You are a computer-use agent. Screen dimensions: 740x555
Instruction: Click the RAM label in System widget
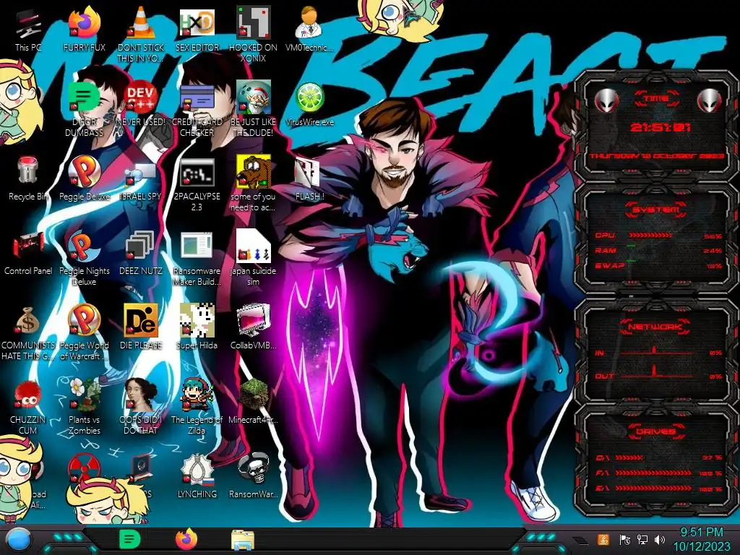606,250
